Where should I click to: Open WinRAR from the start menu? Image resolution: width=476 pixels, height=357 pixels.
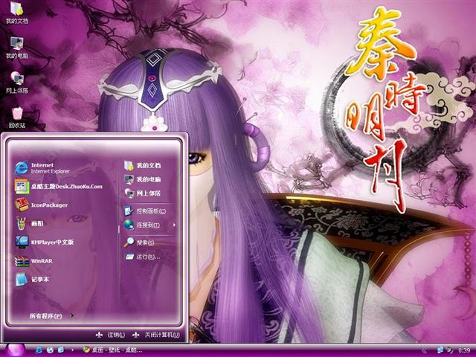click(x=34, y=261)
